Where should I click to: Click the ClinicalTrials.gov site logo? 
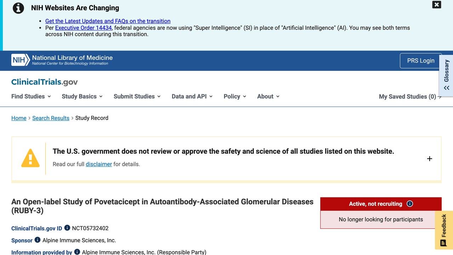click(45, 82)
